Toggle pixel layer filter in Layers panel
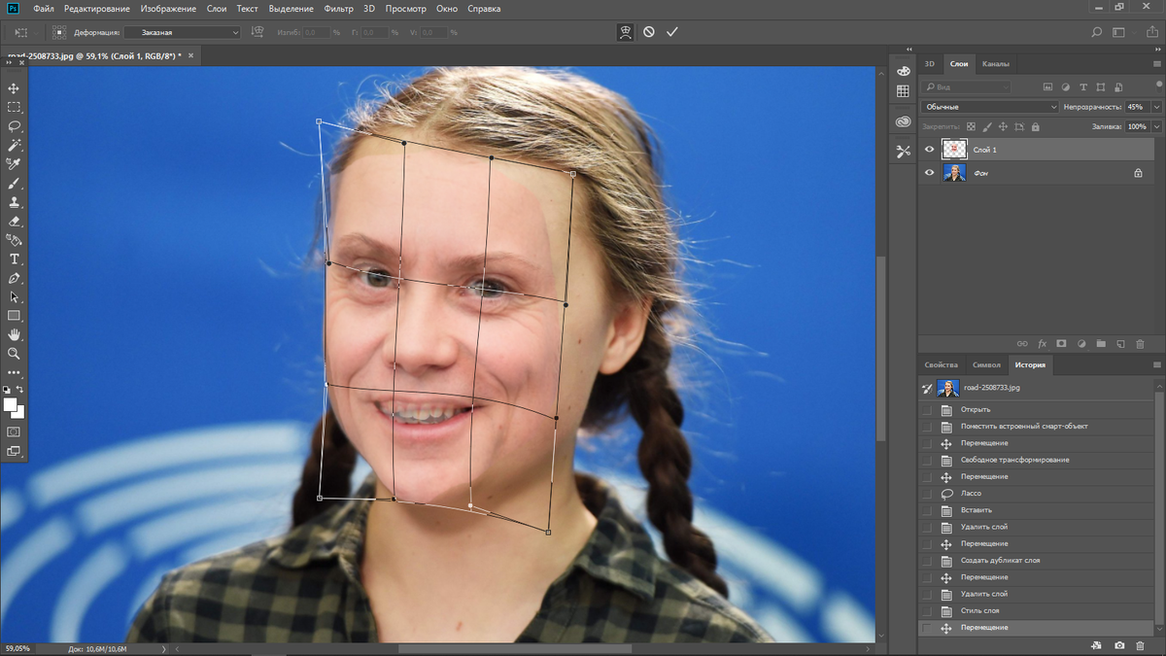1166x656 pixels. point(1048,87)
